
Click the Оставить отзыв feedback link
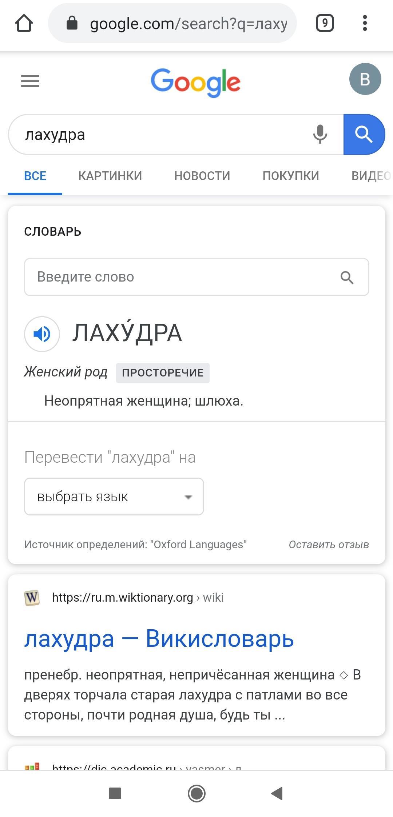click(329, 545)
